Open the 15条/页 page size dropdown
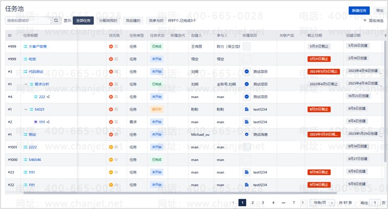 tap(322, 202)
